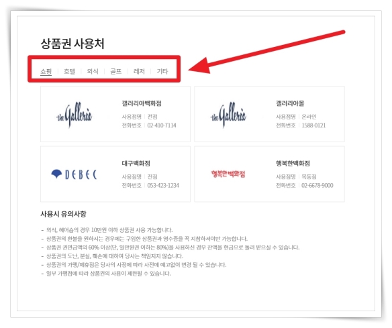Click phone number 02-410-7114
The width and height of the screenshot is (392, 328).
coord(162,125)
